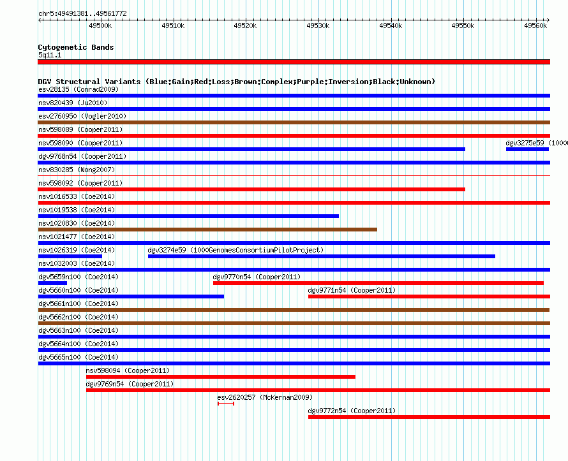This screenshot has width=568, height=461.
Task: Click the 49540k ruler tick label
Action: [x=391, y=26]
